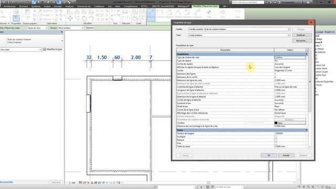Screen dimensions: 336x189
Task: Click the Continu value field
Action: [290, 57]
